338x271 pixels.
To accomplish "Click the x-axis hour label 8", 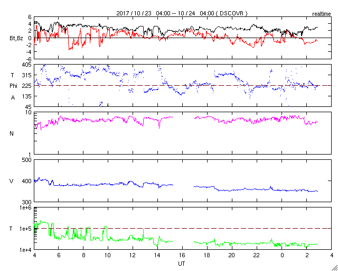I will (x=83, y=256).
